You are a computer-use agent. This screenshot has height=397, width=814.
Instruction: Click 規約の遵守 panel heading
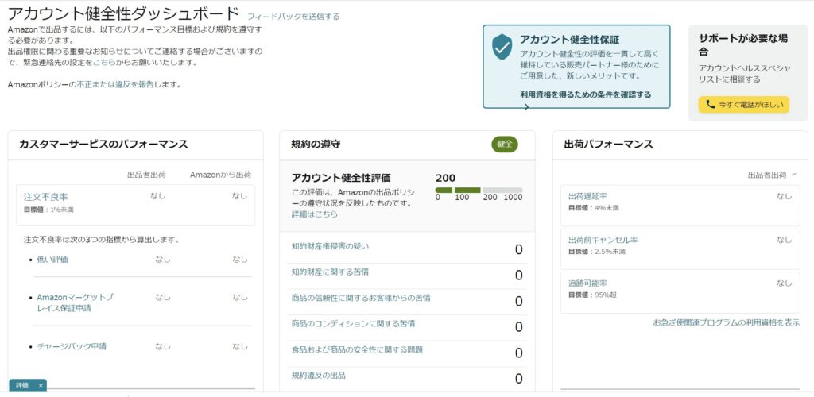click(x=316, y=145)
